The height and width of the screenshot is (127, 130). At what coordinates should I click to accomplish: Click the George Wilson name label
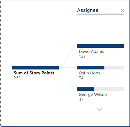93,95
